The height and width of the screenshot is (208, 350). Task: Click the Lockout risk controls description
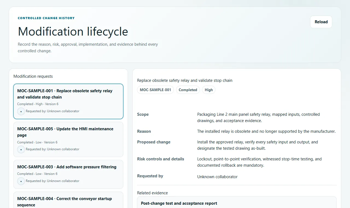[x=259, y=162]
